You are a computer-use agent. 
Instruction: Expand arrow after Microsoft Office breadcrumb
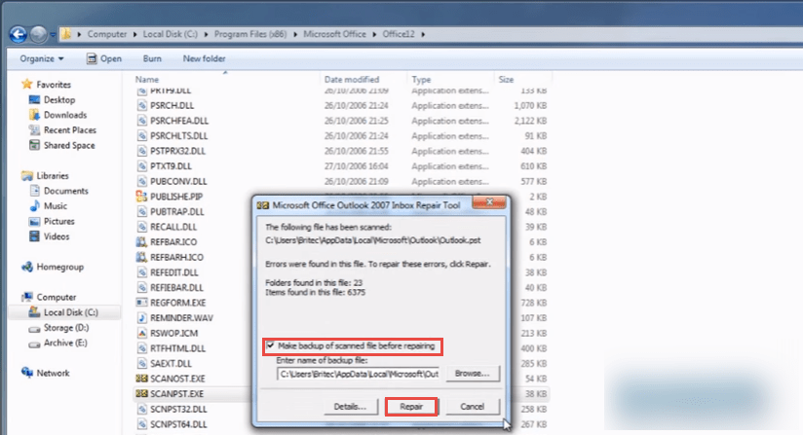tap(374, 34)
